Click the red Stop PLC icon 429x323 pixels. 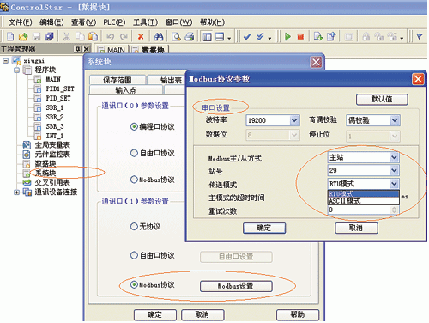pos(300,36)
